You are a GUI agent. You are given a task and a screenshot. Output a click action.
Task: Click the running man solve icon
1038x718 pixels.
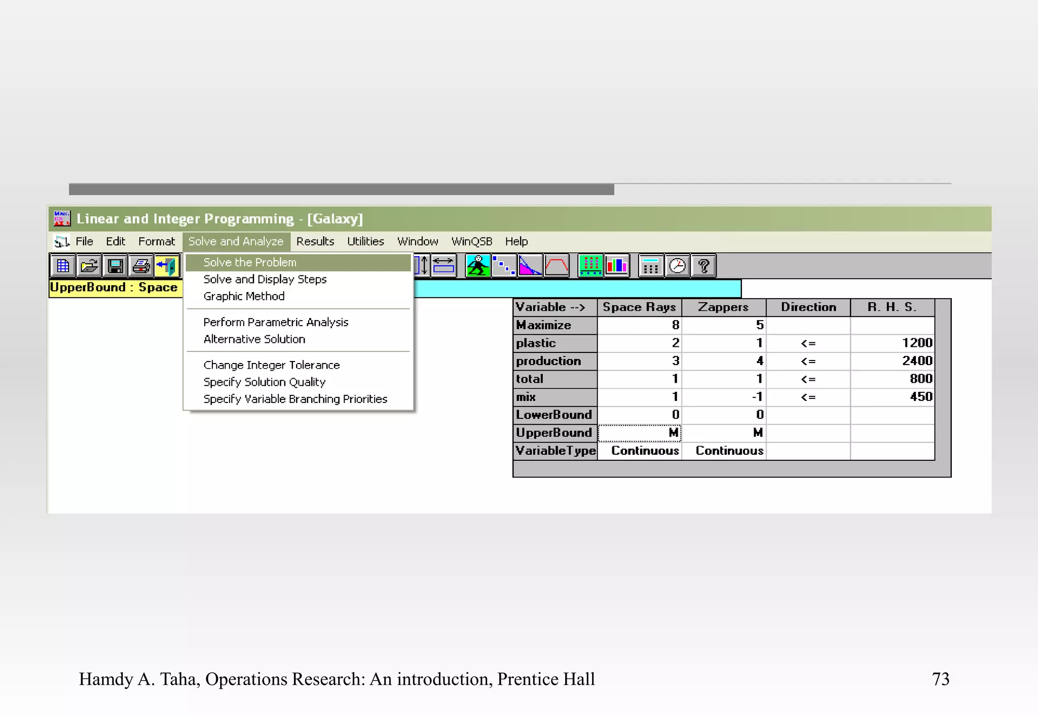(478, 266)
